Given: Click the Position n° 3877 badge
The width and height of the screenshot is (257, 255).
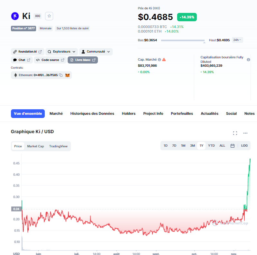Looking at the screenshot, I should 24,28.
